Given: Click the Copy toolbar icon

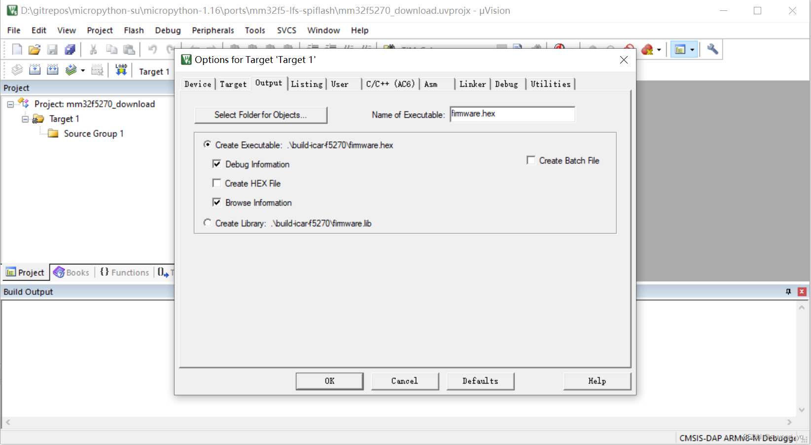Looking at the screenshot, I should [x=111, y=49].
